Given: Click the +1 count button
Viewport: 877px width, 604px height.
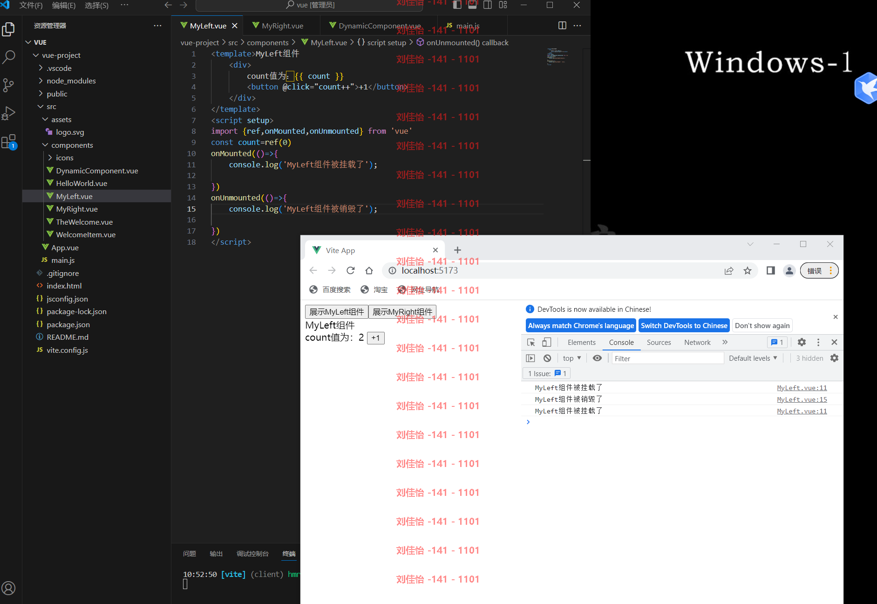Looking at the screenshot, I should click(376, 338).
